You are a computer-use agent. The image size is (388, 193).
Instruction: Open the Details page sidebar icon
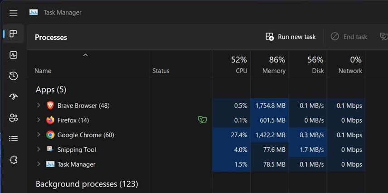13,139
